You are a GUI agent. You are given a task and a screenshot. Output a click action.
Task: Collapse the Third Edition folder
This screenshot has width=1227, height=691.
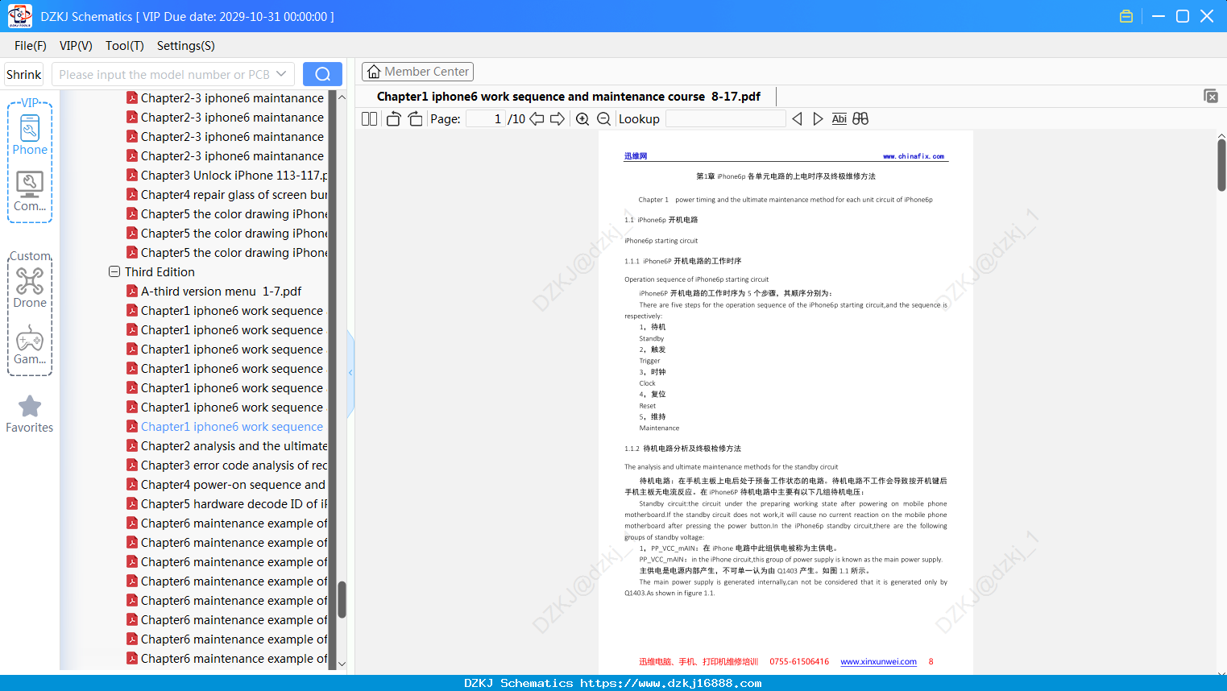click(x=114, y=272)
